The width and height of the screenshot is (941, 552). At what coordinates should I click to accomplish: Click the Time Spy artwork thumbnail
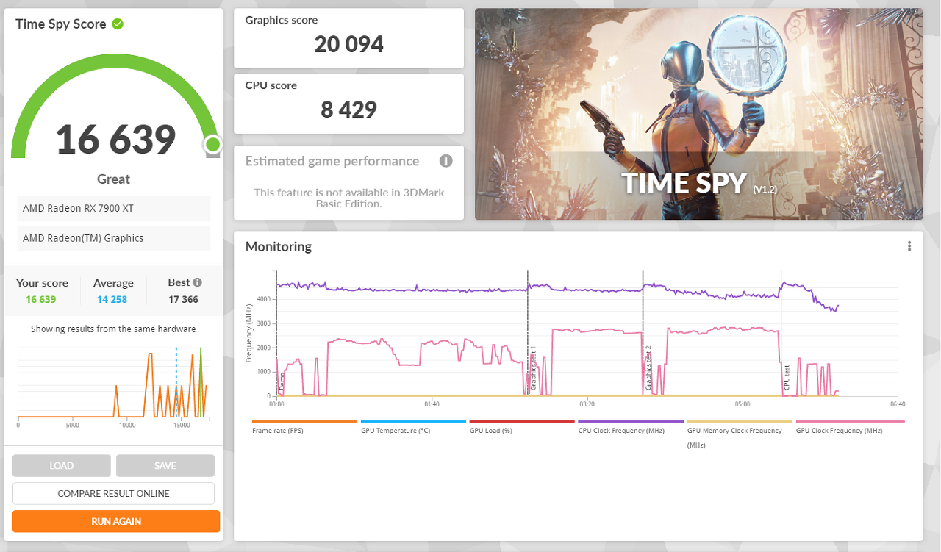[698, 114]
